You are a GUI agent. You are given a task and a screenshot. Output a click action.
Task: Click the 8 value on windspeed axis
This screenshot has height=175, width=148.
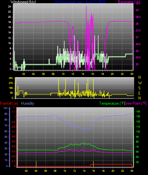(10, 48)
